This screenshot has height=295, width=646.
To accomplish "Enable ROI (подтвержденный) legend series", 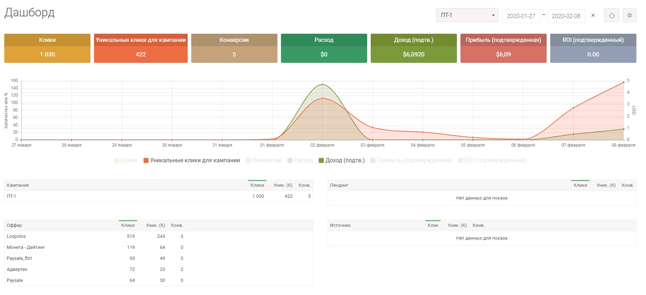I will [492, 160].
